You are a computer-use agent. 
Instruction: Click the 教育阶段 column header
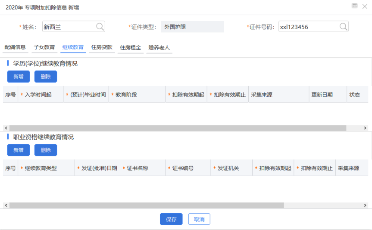click(x=137, y=95)
